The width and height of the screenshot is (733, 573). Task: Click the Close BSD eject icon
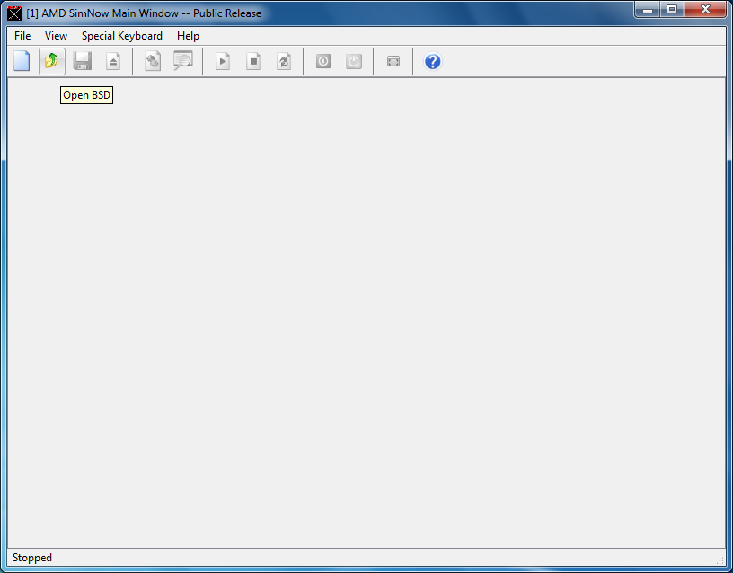coord(113,61)
